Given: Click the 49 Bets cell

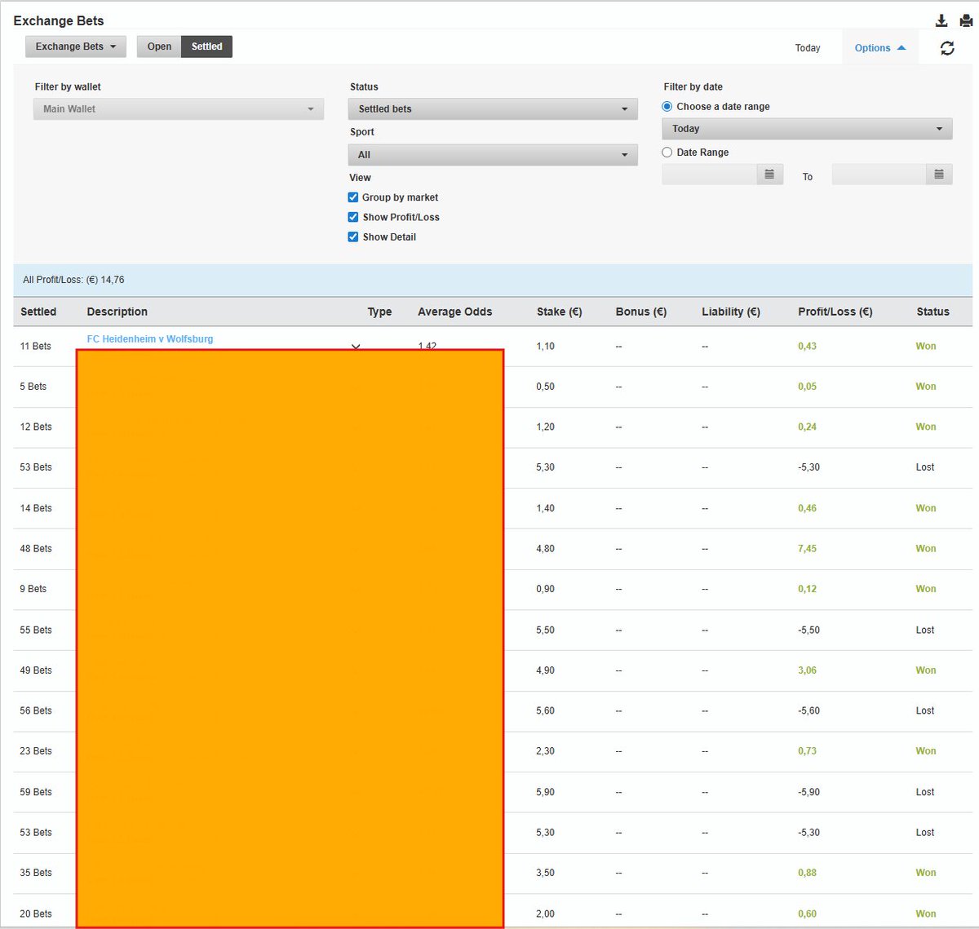Looking at the screenshot, I should (x=36, y=670).
